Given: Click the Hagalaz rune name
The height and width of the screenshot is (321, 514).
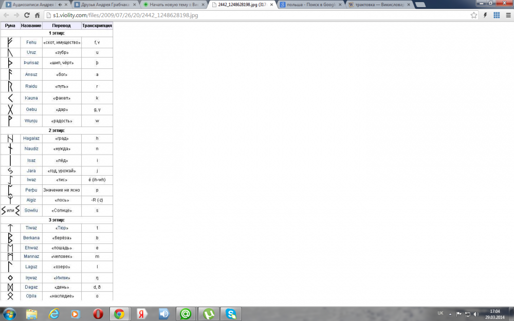Looking at the screenshot, I should 31,138.
